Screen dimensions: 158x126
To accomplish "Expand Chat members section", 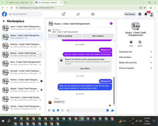I will point(136,57).
